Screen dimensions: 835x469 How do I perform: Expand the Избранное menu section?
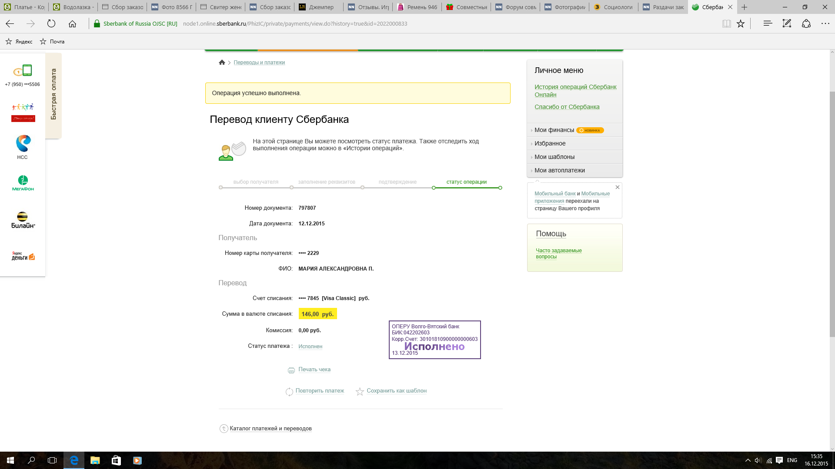(x=550, y=143)
